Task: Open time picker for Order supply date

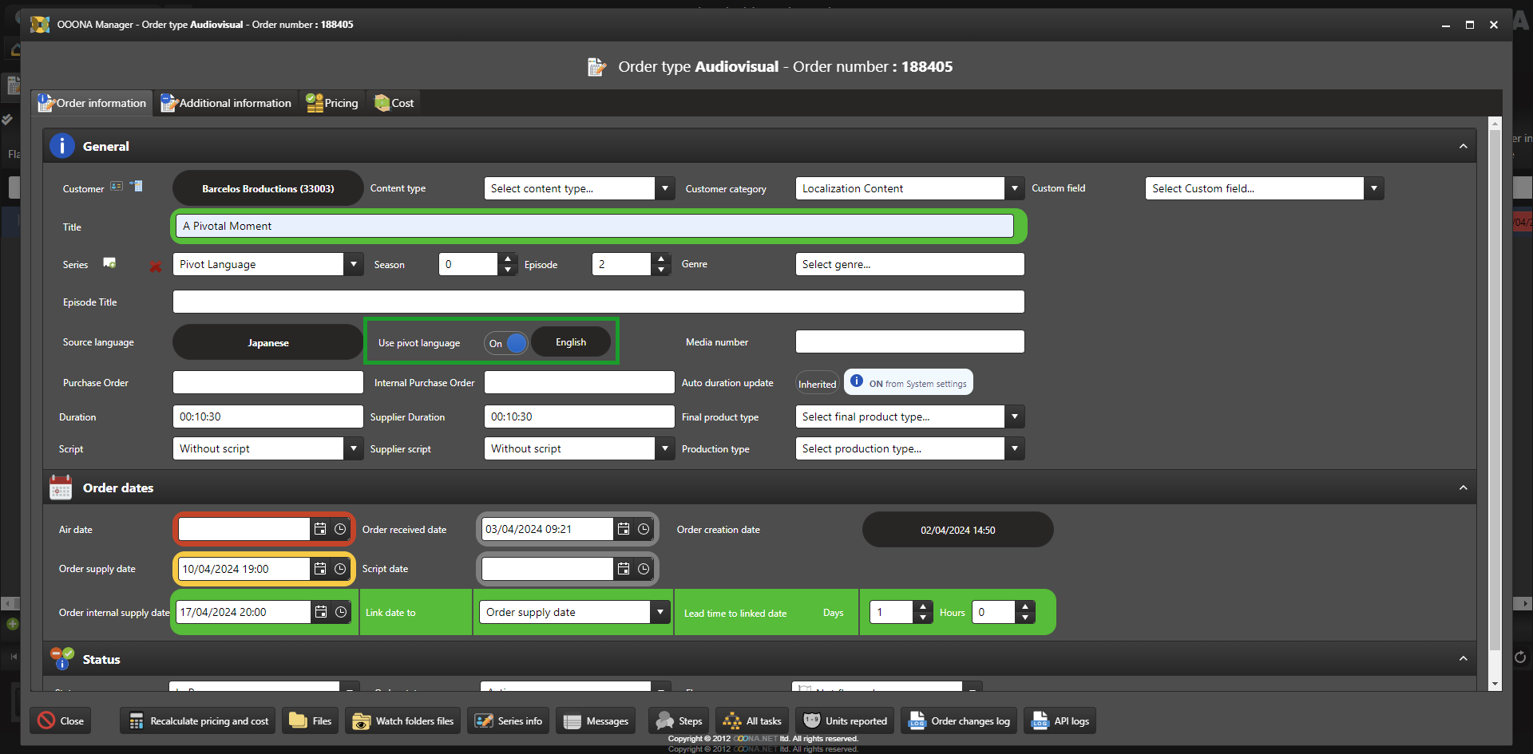Action: coord(341,569)
